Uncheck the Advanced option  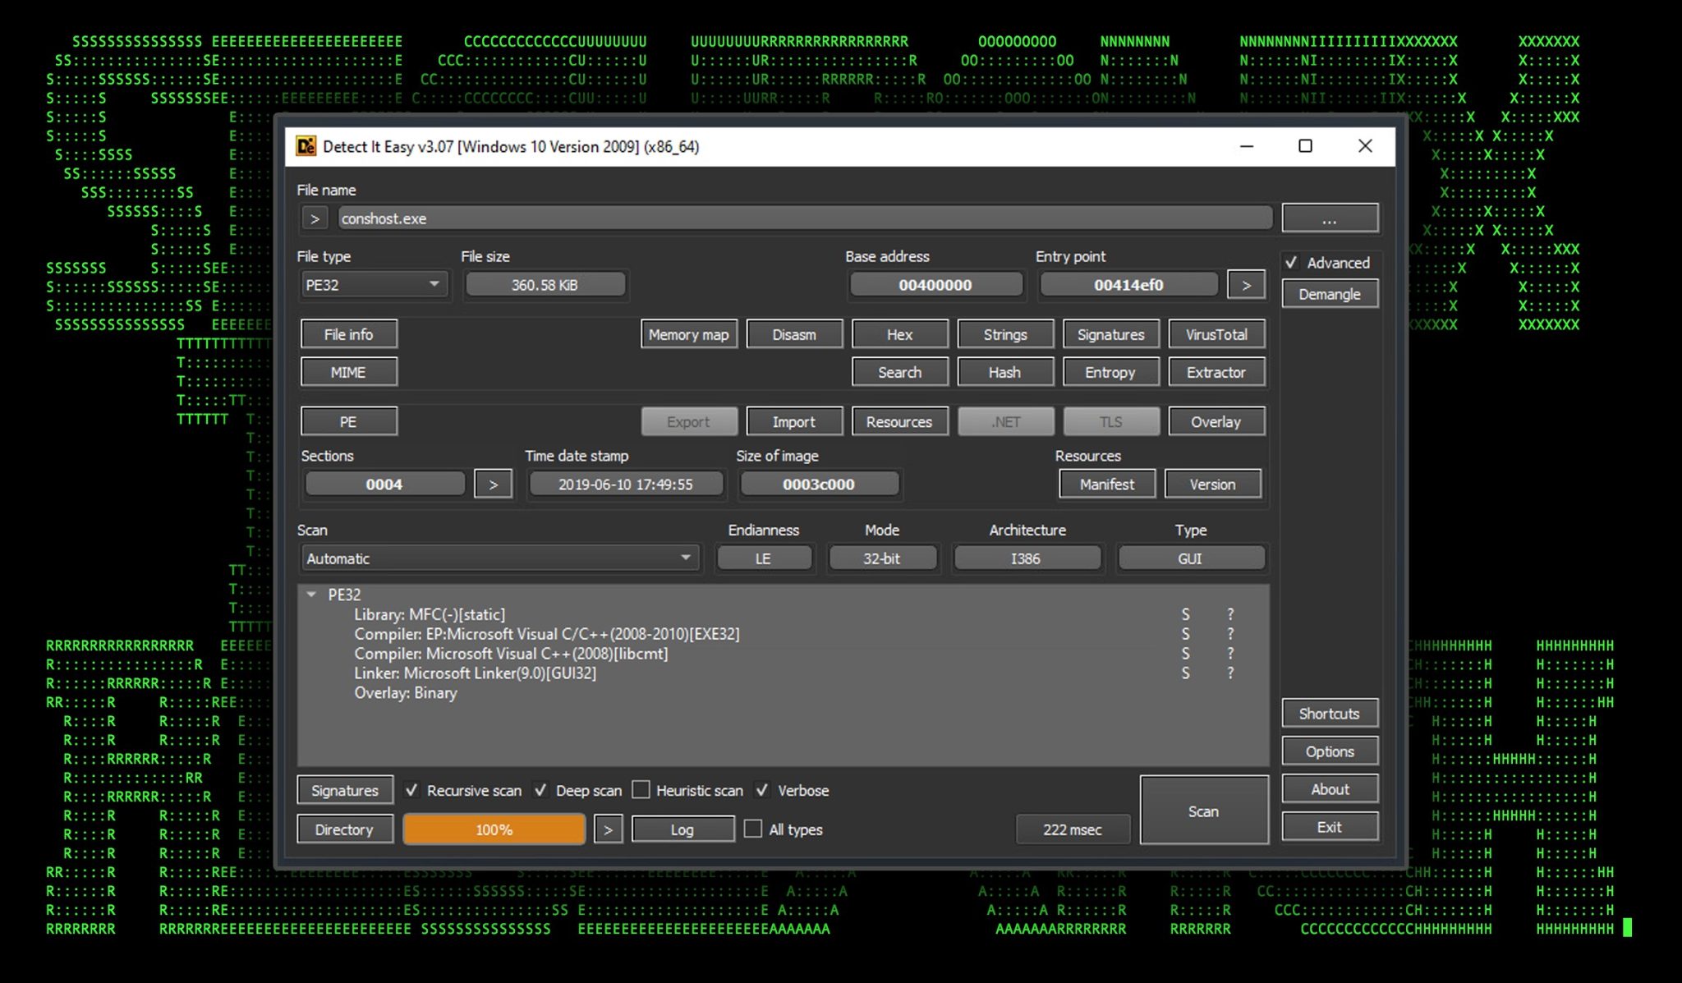(1292, 263)
